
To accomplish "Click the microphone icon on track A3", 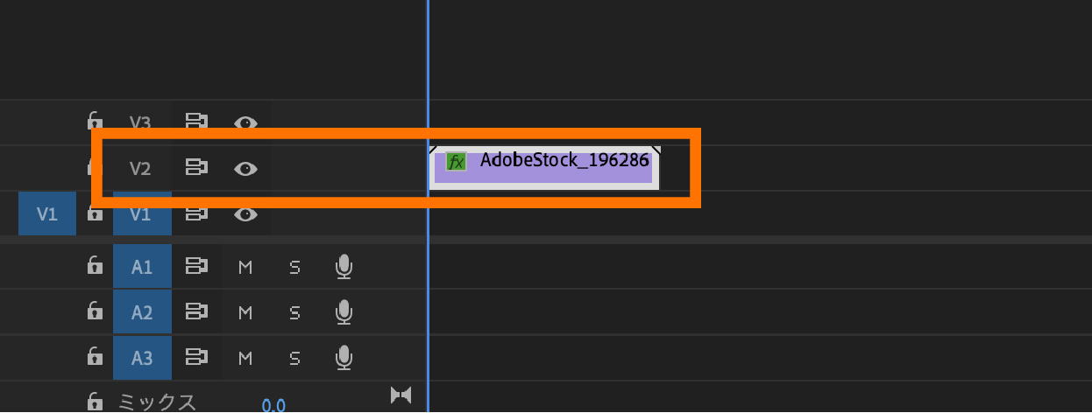I will tap(344, 357).
